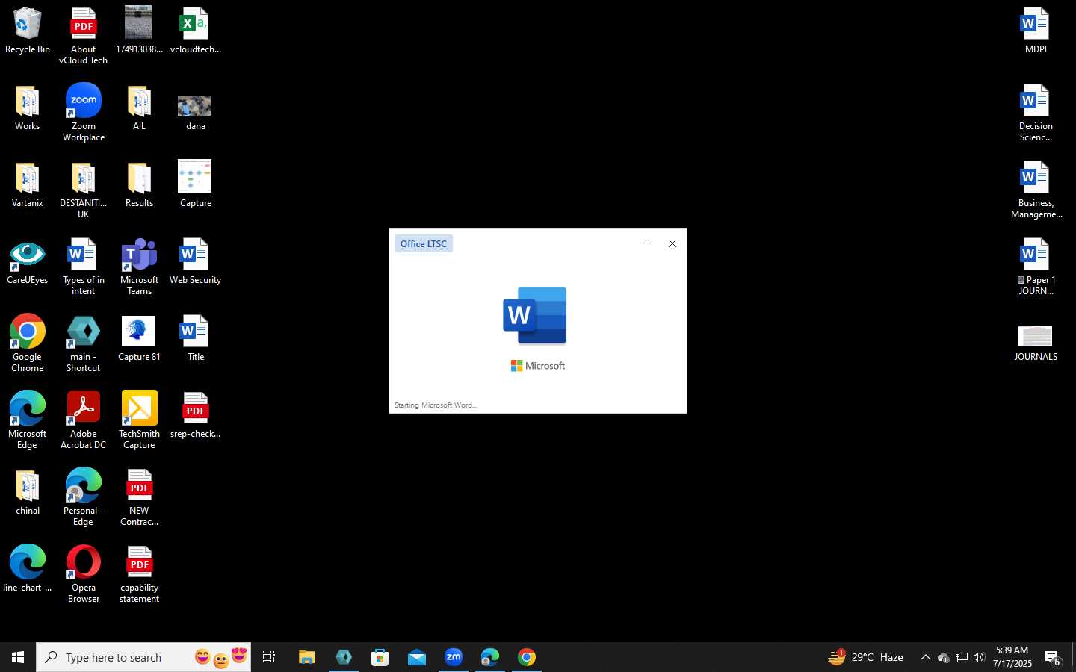Select the Title Word document
This screenshot has width=1076, height=672.
pos(195,339)
